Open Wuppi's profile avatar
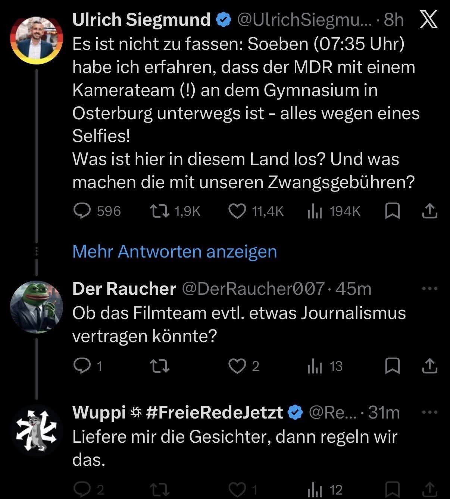The image size is (450, 499). pos(36,430)
